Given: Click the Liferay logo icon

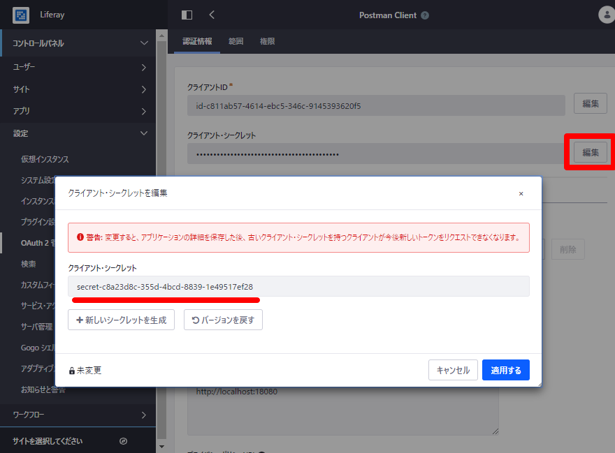Looking at the screenshot, I should tap(21, 15).
